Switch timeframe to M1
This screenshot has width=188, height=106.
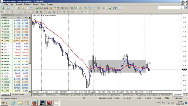coord(60,12)
